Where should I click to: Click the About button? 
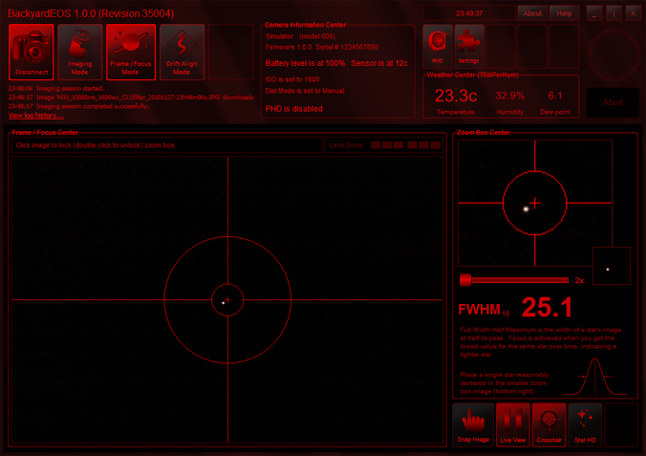(532, 13)
